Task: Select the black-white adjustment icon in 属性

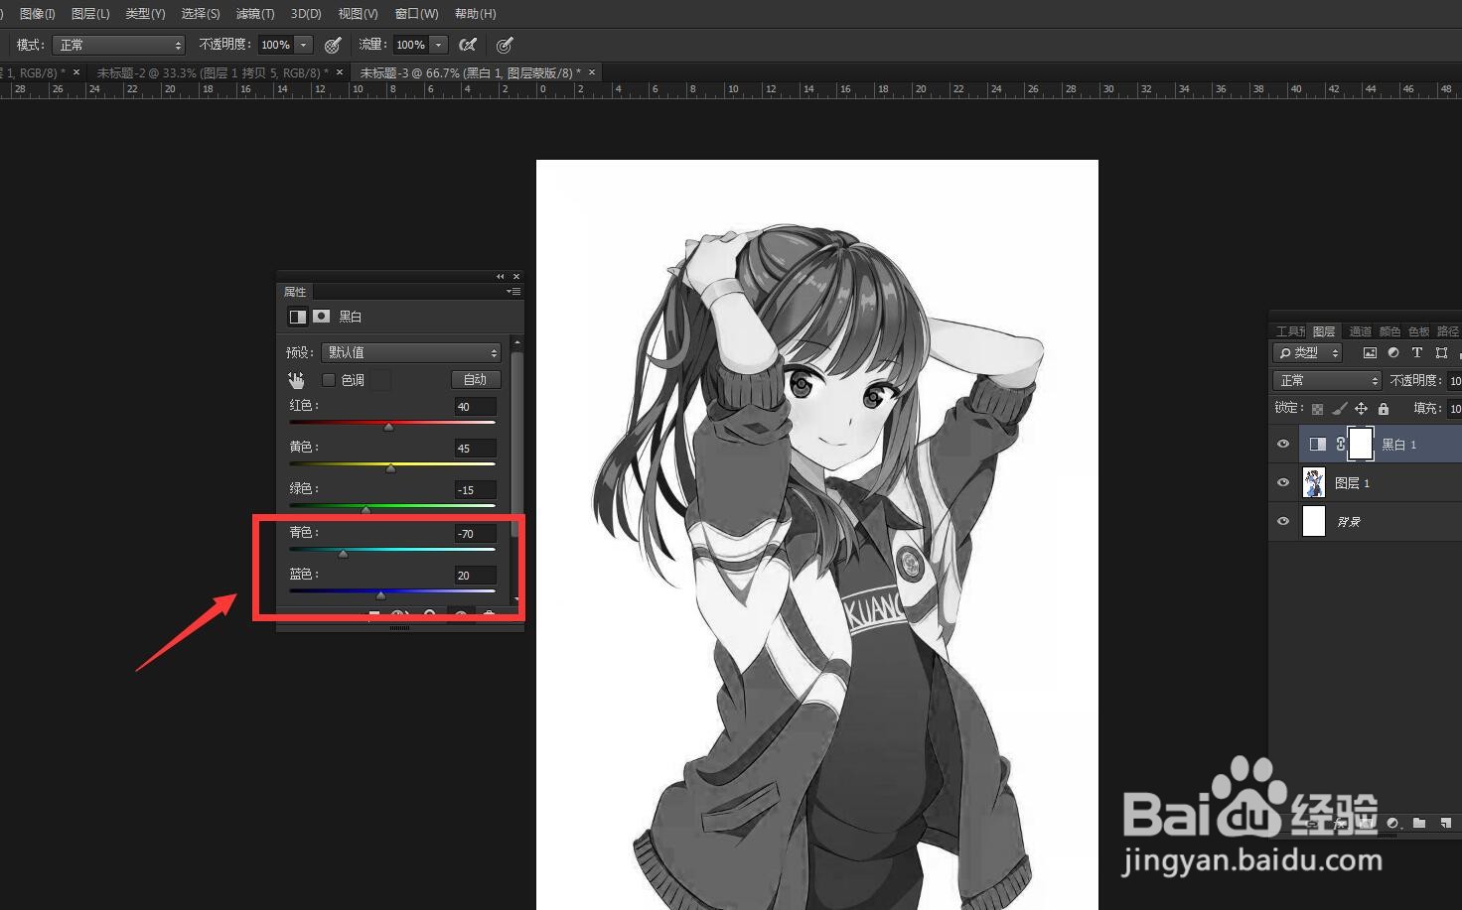Action: pyautogui.click(x=297, y=317)
